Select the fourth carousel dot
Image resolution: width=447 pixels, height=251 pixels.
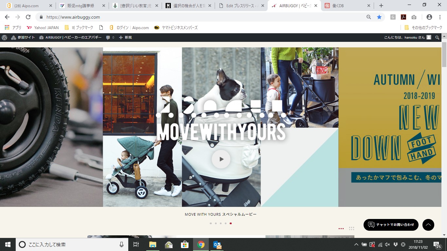click(225, 224)
